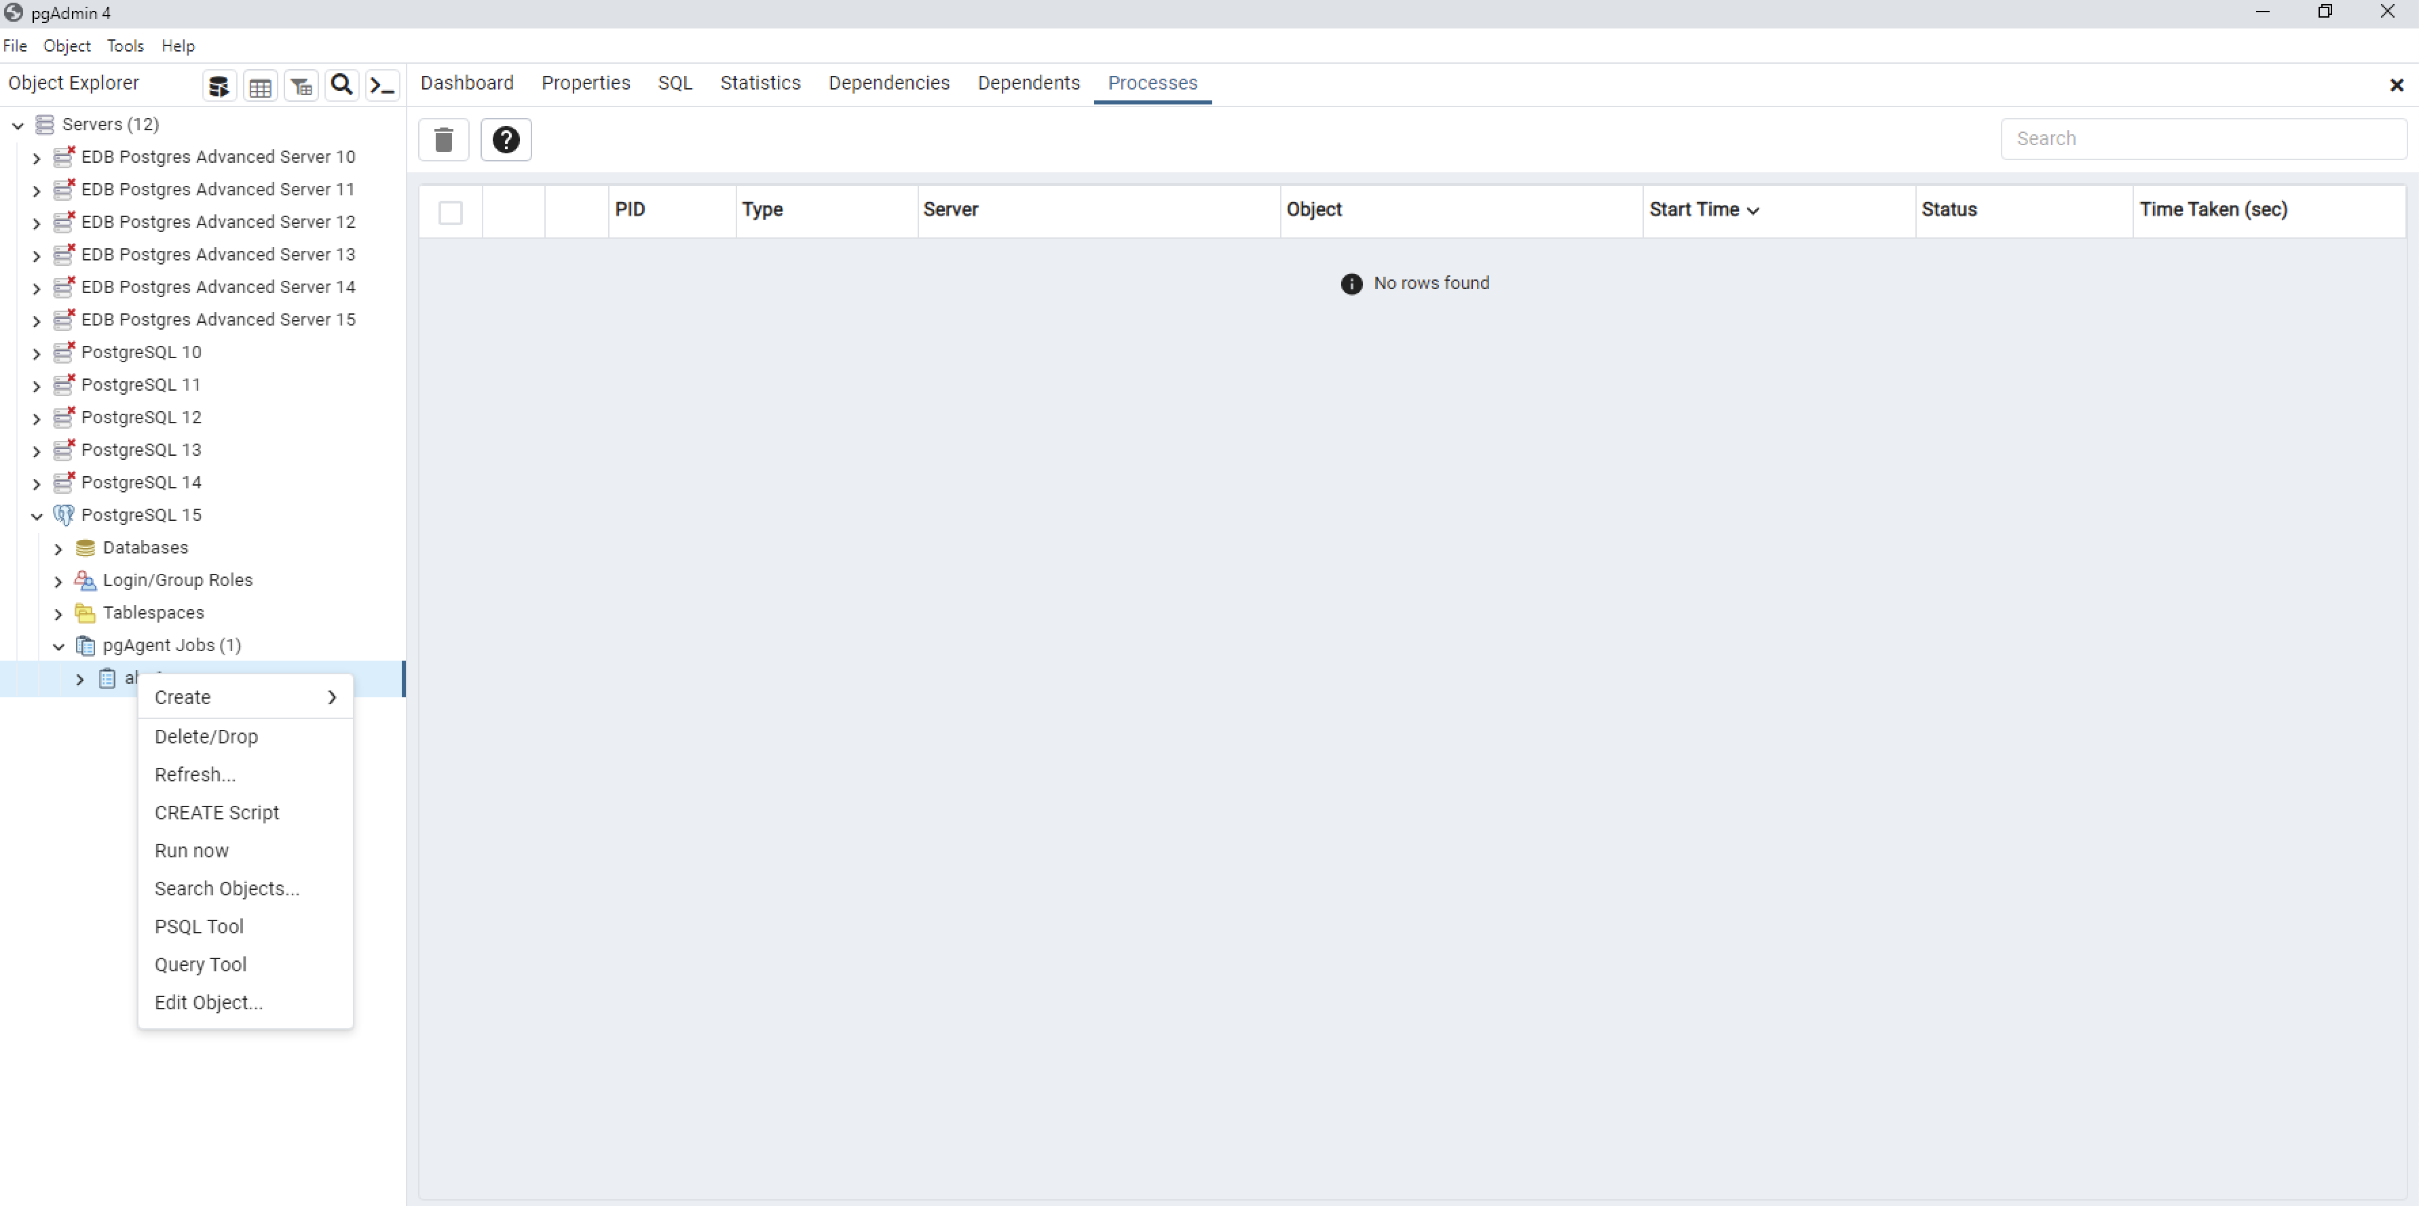Collapse the Servers (12) node
Image resolution: width=2419 pixels, height=1206 pixels.
click(x=18, y=124)
